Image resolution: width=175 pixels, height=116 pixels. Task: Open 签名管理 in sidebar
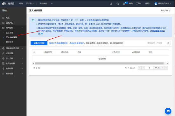[10, 33]
